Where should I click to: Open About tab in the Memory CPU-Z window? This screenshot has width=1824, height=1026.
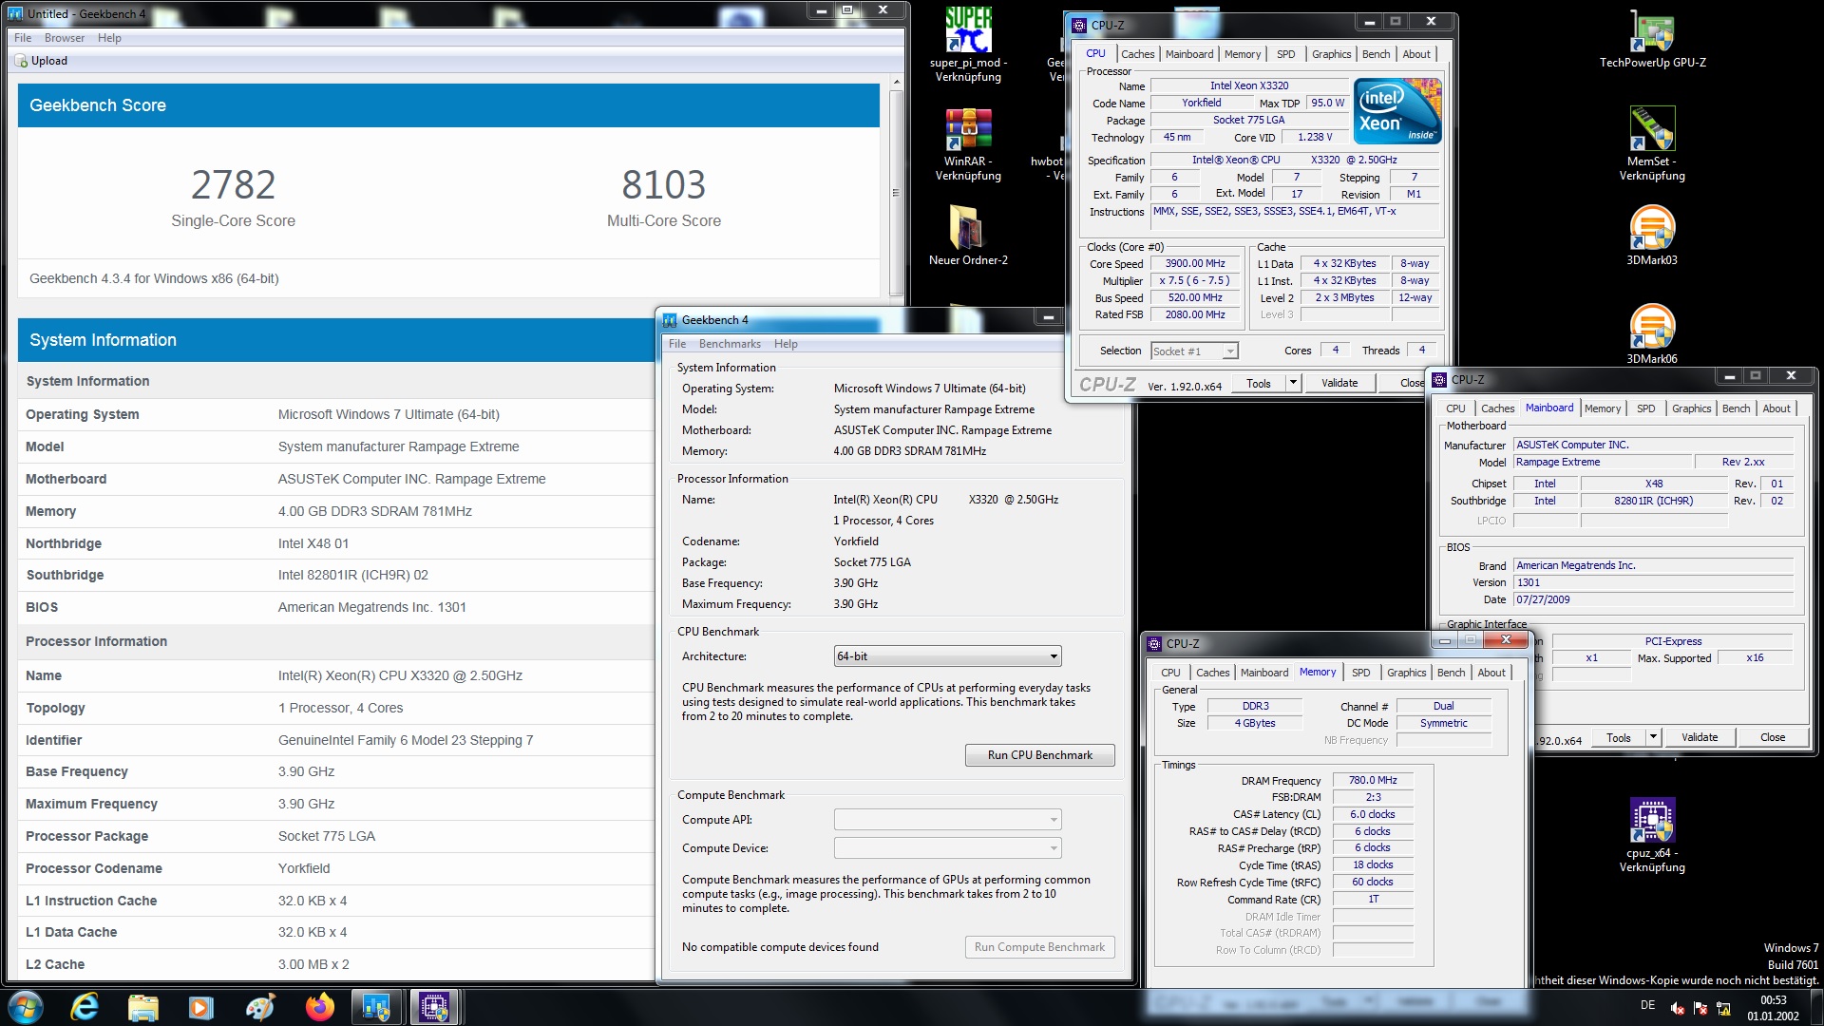[x=1491, y=673]
